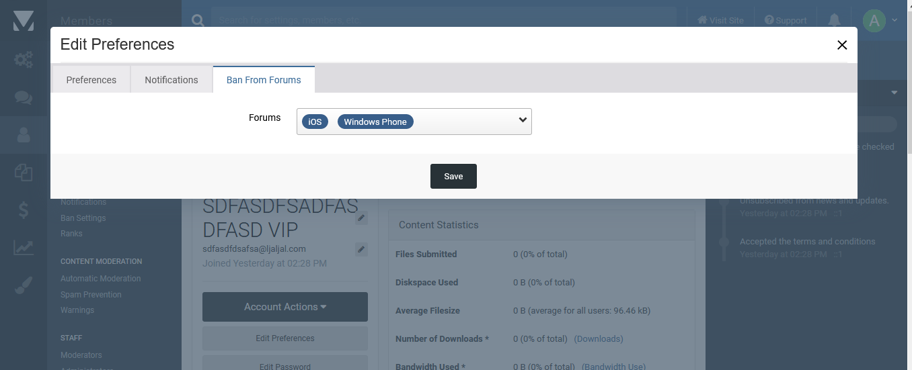Screen dimensions: 912x370
Task: Focus the top search input field
Action: [x=444, y=21]
